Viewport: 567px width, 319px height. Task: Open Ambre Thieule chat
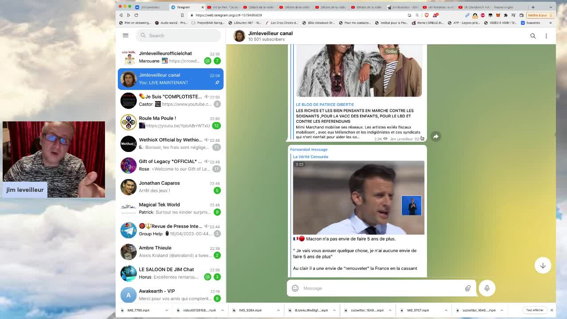pos(171,252)
